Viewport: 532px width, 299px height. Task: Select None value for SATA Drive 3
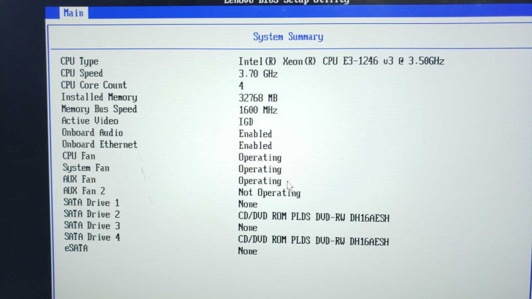(247, 227)
